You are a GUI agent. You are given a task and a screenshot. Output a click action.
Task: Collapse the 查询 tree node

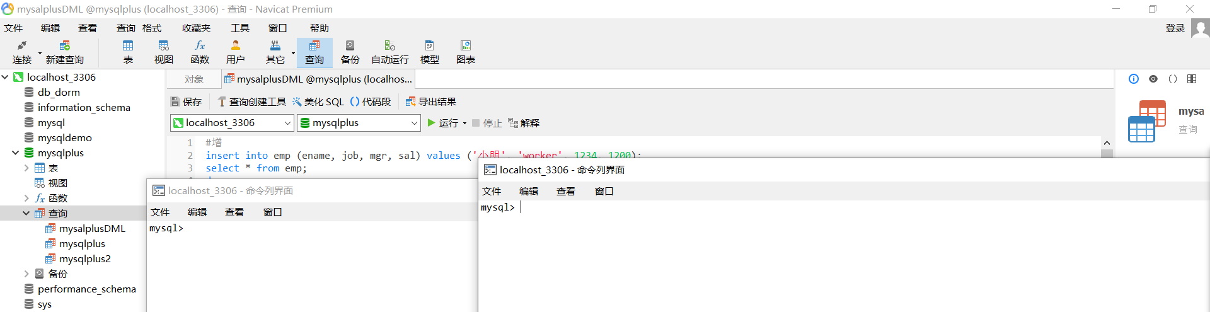tap(26, 213)
